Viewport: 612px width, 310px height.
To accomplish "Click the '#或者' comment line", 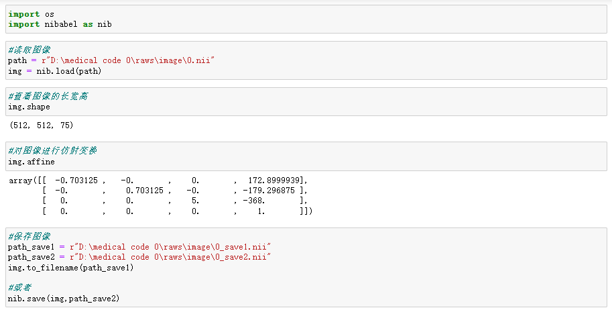I will pyautogui.click(x=19, y=287).
